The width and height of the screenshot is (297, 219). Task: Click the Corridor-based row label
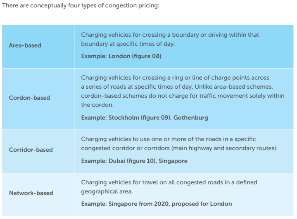click(x=31, y=150)
